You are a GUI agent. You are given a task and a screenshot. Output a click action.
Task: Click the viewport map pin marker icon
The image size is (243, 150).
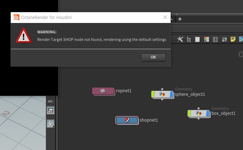click(x=51, y=124)
